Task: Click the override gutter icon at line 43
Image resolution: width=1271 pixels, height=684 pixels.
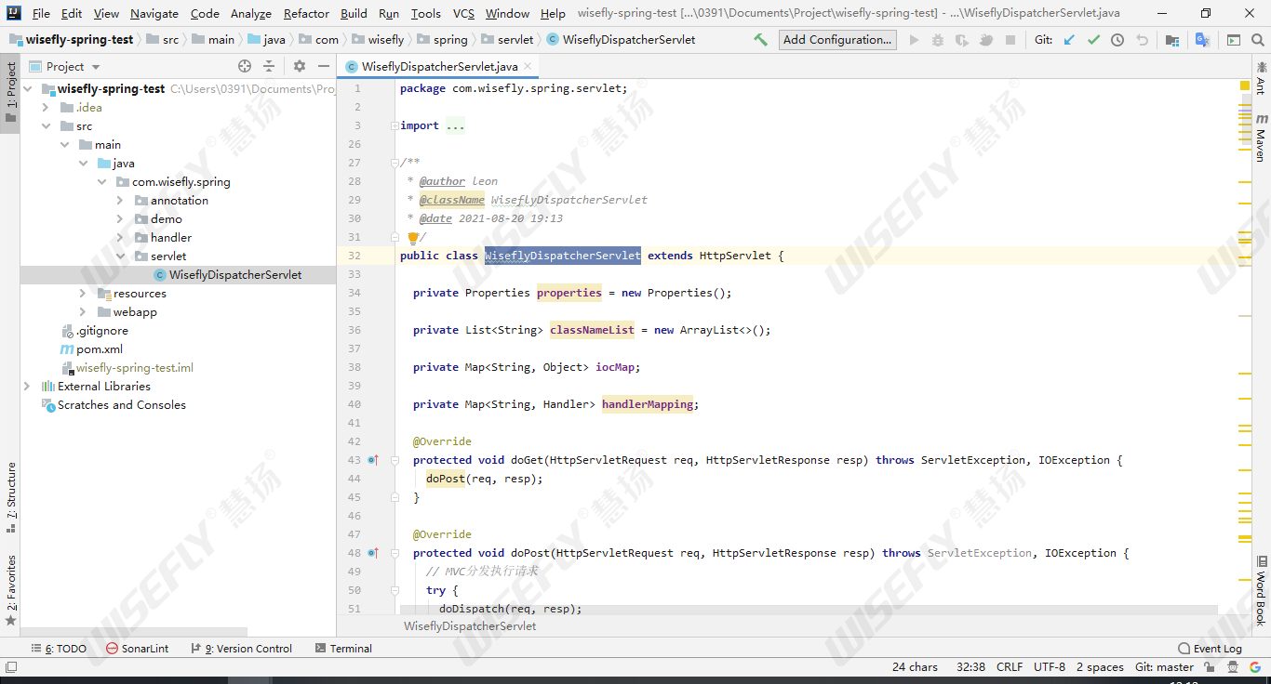Action: click(373, 460)
